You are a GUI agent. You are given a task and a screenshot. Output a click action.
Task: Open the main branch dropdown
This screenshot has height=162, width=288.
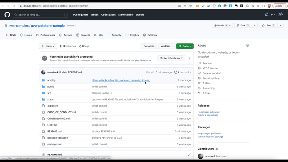tap(48, 46)
